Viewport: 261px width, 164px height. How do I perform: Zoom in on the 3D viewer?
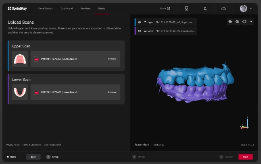230,22
